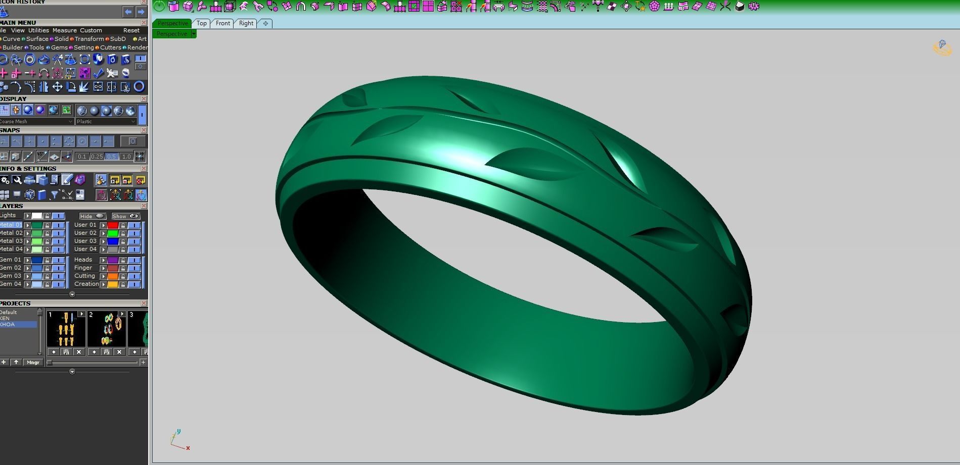Open the Coarse Mesh dropdown

70,121
